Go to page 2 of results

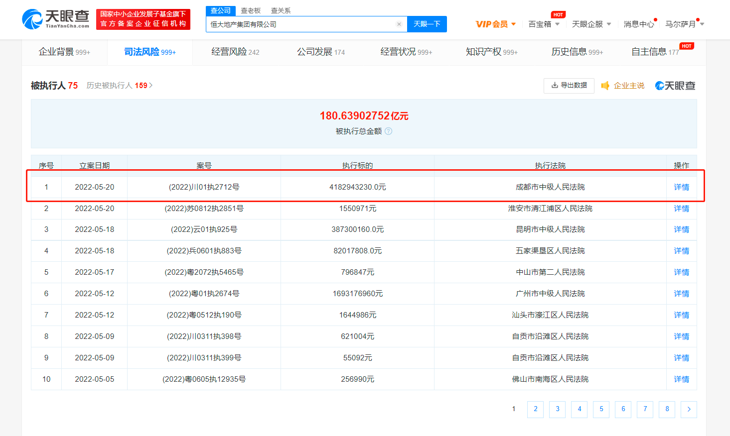535,409
